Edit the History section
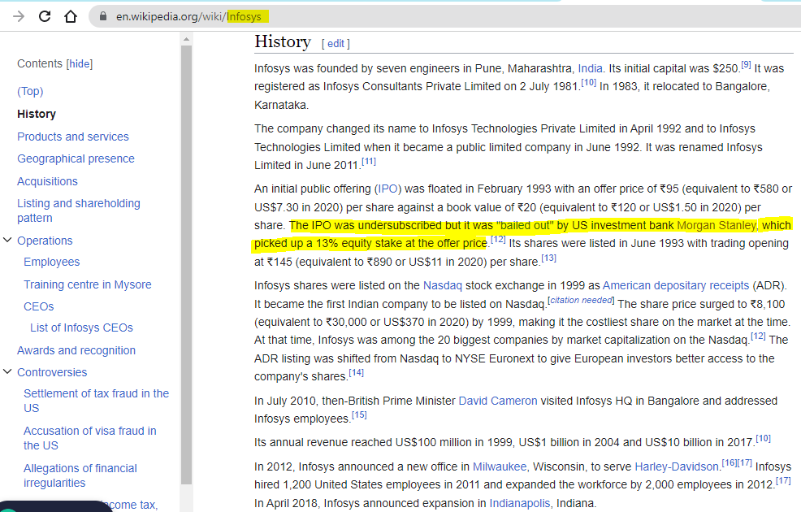 point(336,44)
